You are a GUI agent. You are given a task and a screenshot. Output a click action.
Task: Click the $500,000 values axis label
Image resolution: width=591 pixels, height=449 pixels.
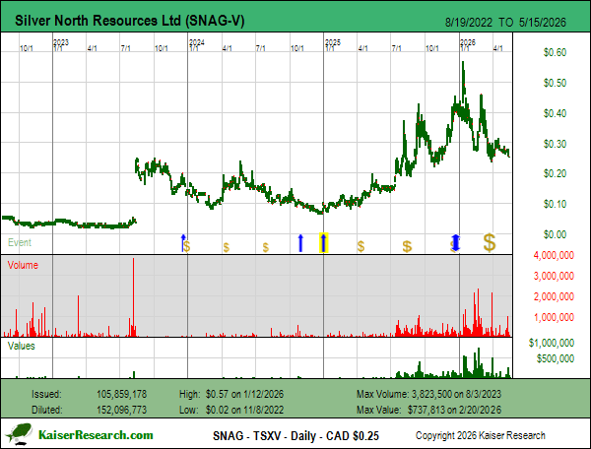click(x=556, y=358)
